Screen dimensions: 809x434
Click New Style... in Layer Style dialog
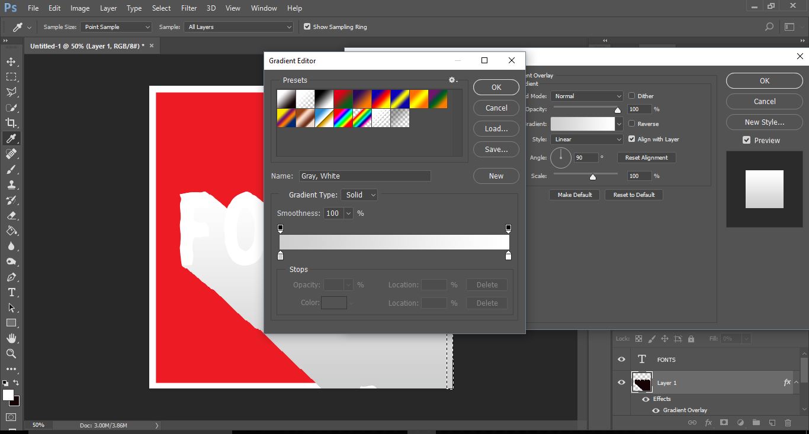click(765, 122)
